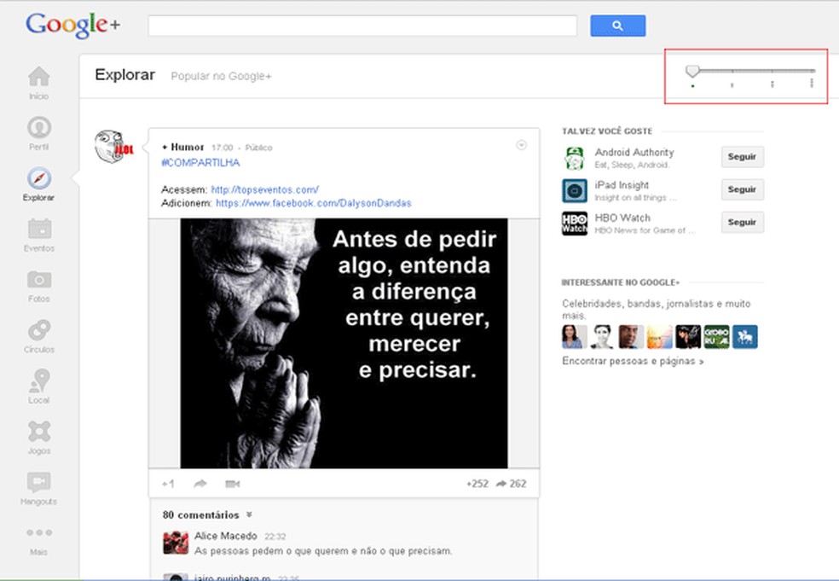This screenshot has height=581, width=839.
Task: Click the Android Authority name
Action: [634, 152]
